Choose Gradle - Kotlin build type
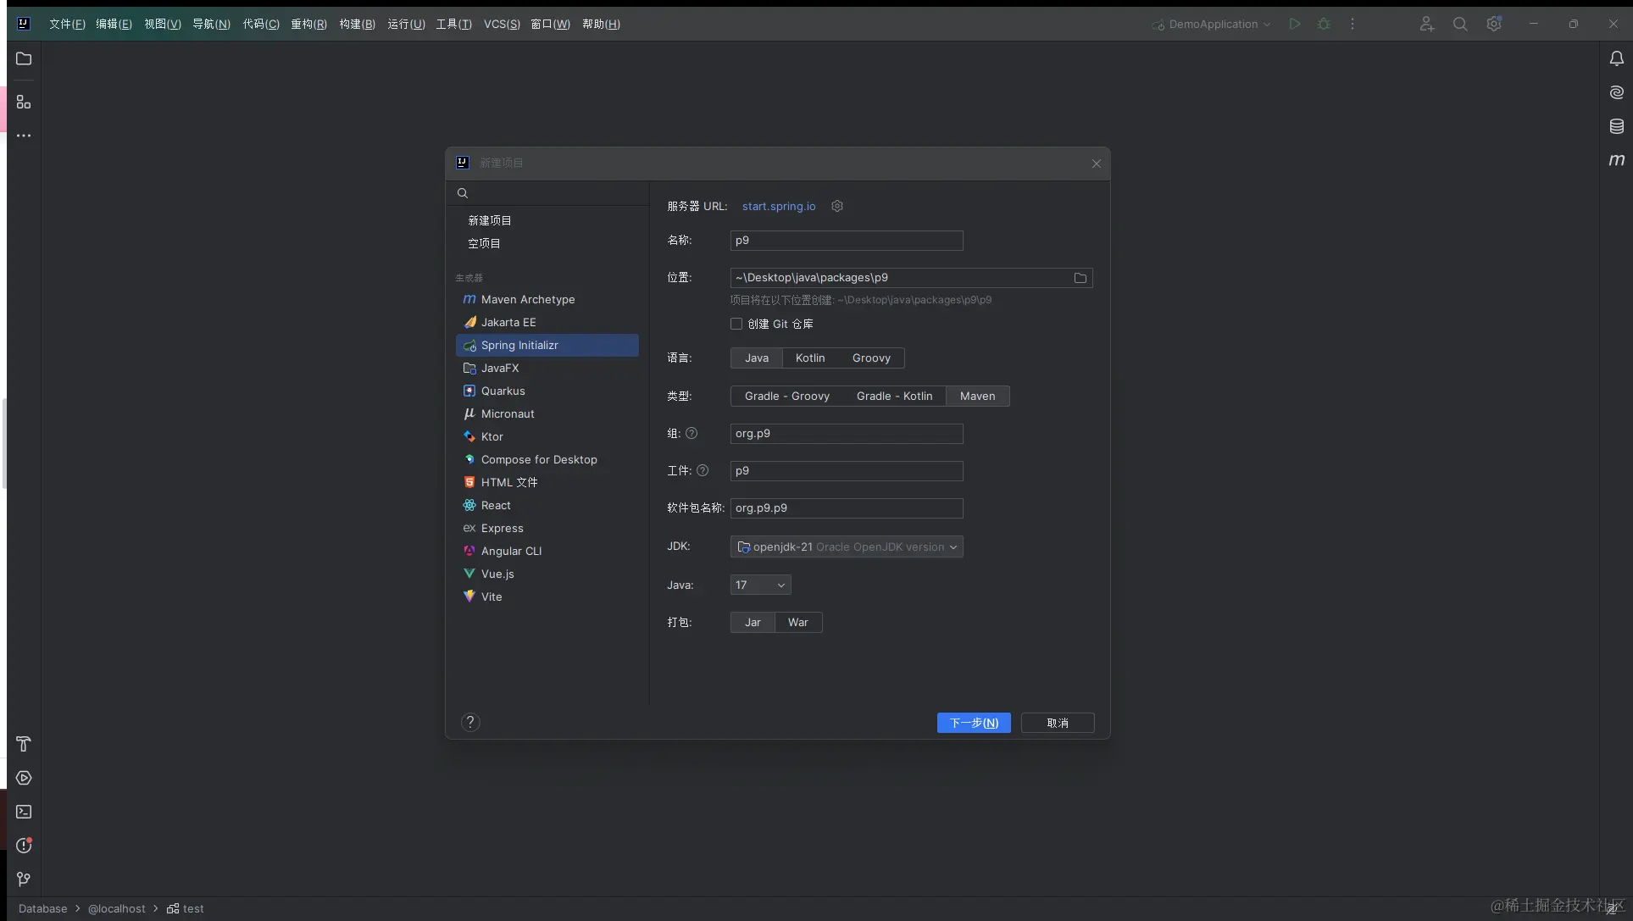1633x921 pixels. 894,396
